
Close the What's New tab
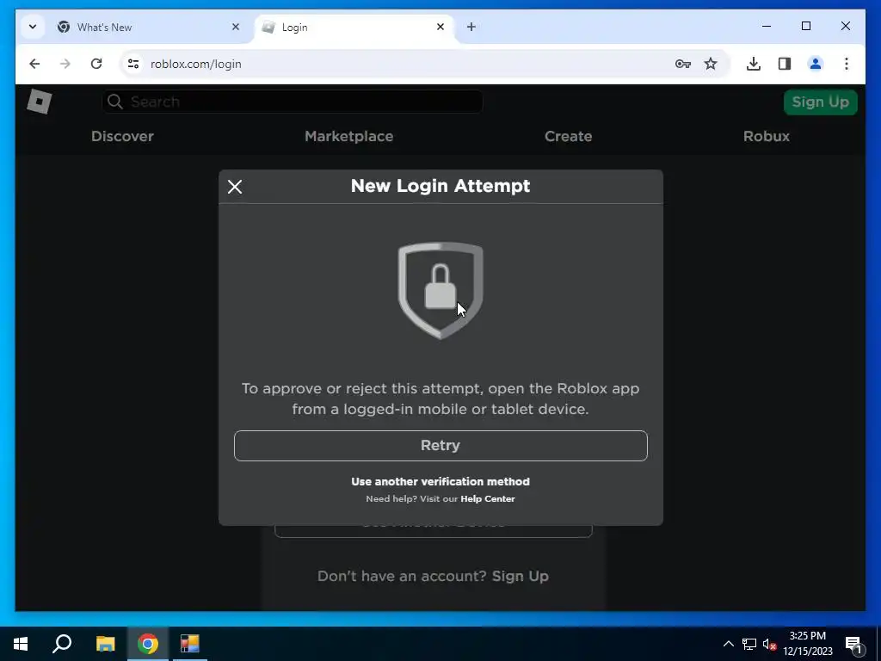(x=236, y=27)
